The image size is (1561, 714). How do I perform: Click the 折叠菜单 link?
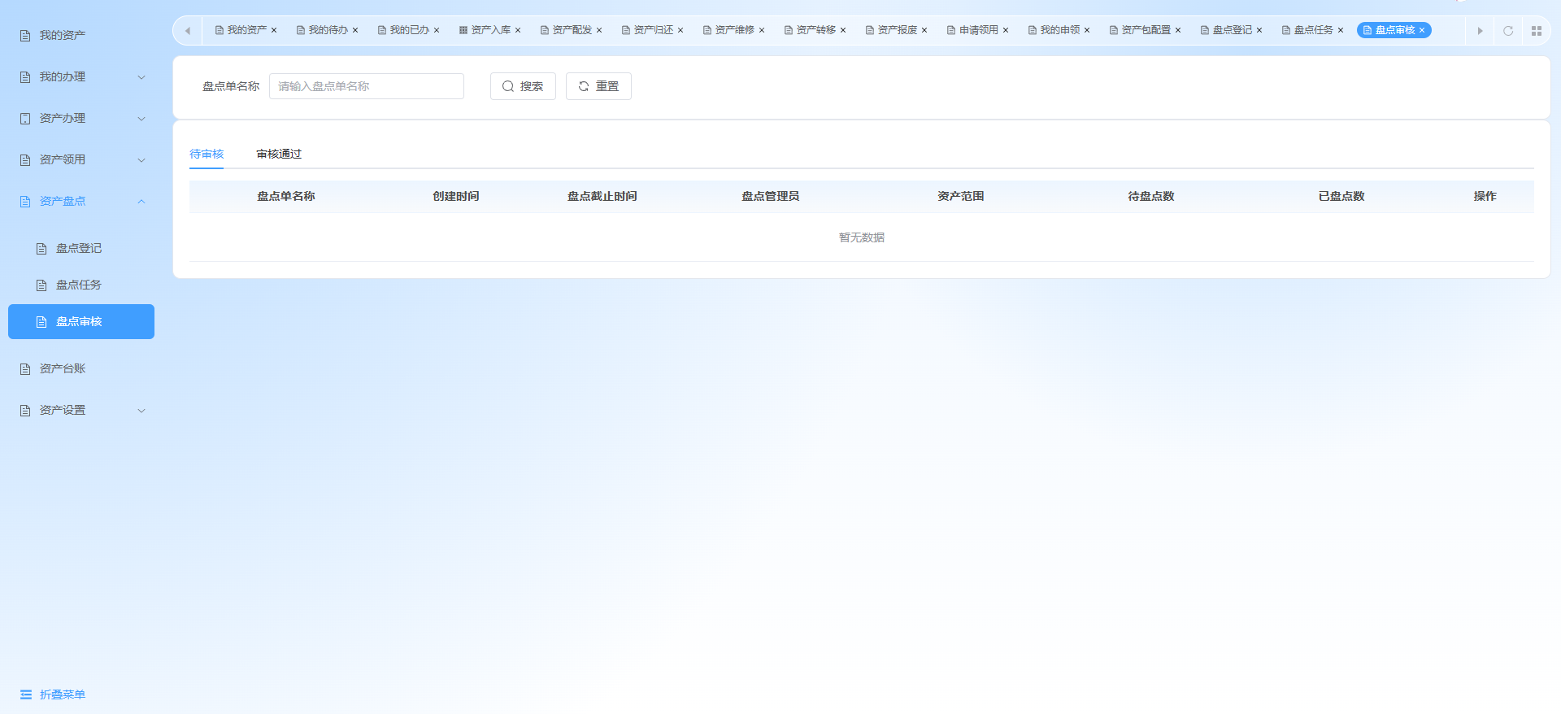point(63,694)
